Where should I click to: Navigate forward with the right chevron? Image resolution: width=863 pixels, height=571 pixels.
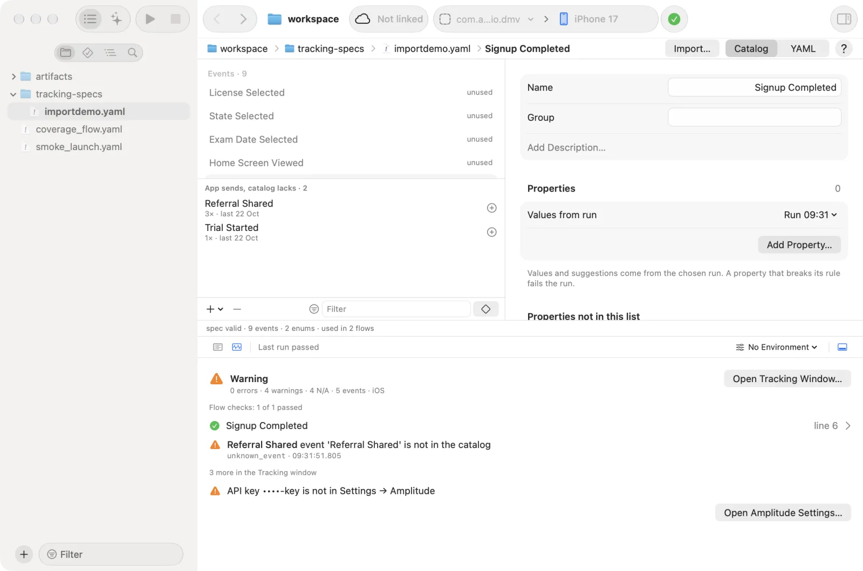[243, 19]
